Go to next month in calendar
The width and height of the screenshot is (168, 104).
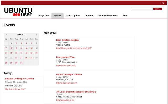(x=36, y=35)
